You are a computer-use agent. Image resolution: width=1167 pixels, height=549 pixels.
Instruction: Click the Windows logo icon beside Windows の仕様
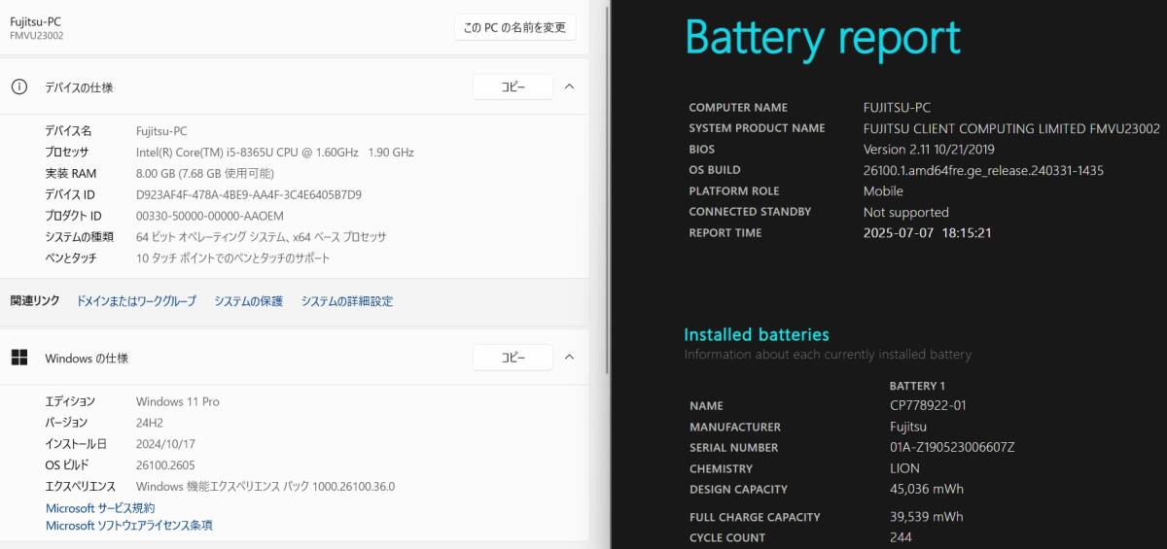[x=19, y=358]
